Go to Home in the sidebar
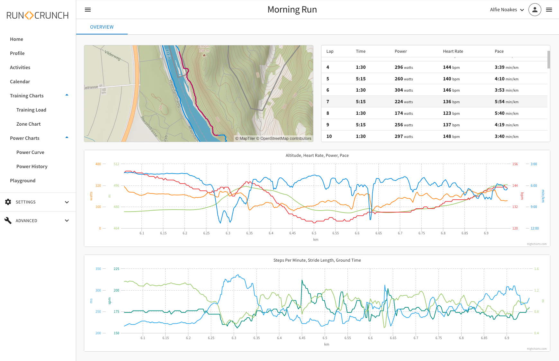The height and width of the screenshot is (361, 559). pyautogui.click(x=16, y=39)
